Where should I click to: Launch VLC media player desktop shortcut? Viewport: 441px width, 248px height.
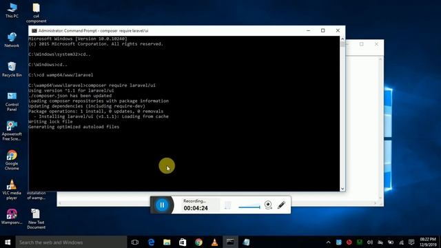[x=12, y=190]
